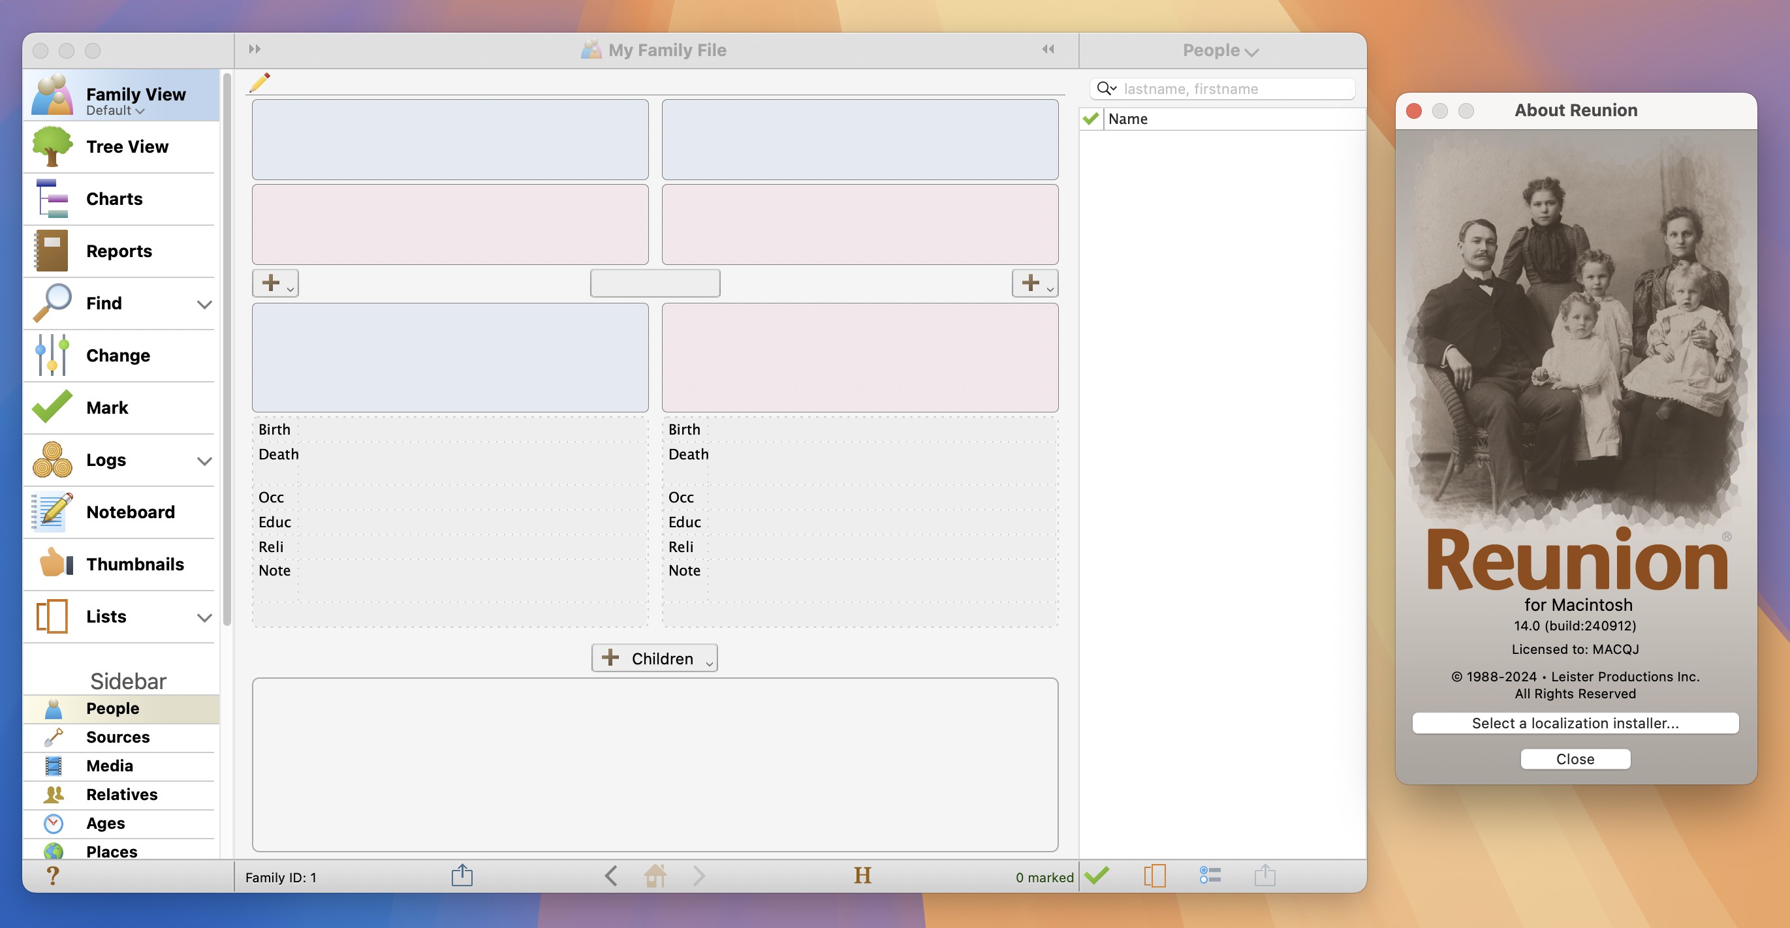1790x928 pixels.
Task: Click the help question mark icon
Action: [x=53, y=876]
